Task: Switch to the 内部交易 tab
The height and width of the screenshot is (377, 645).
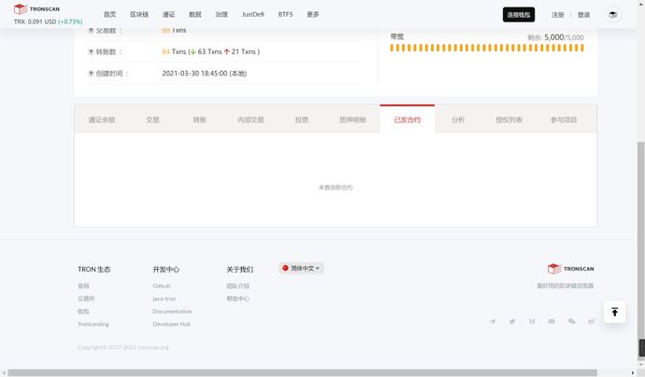Action: pyautogui.click(x=251, y=119)
